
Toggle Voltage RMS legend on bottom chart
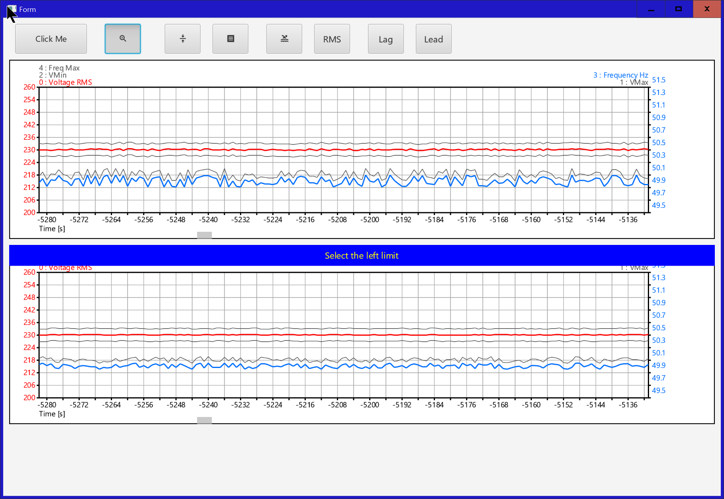point(65,267)
